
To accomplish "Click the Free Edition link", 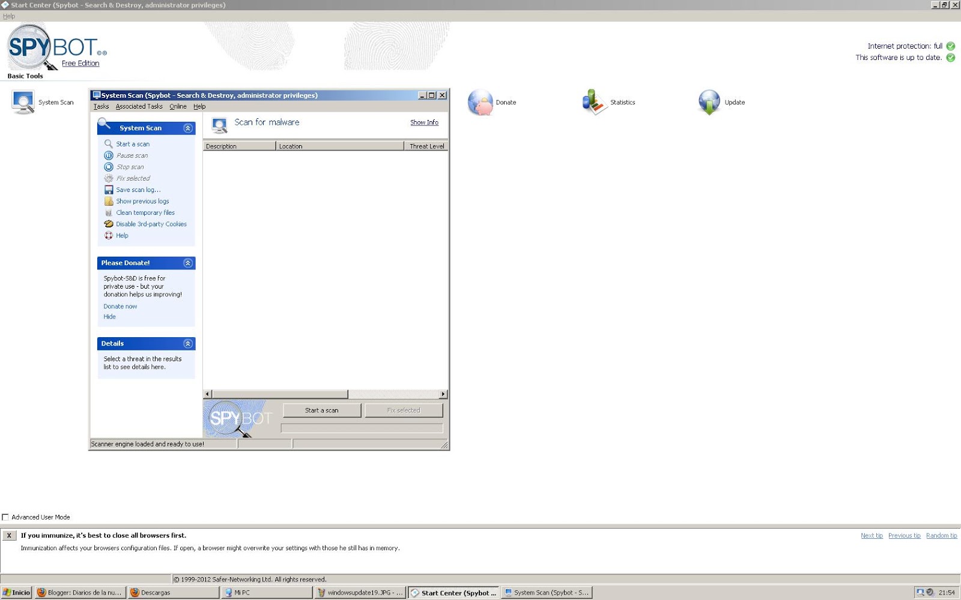I will (x=80, y=63).
